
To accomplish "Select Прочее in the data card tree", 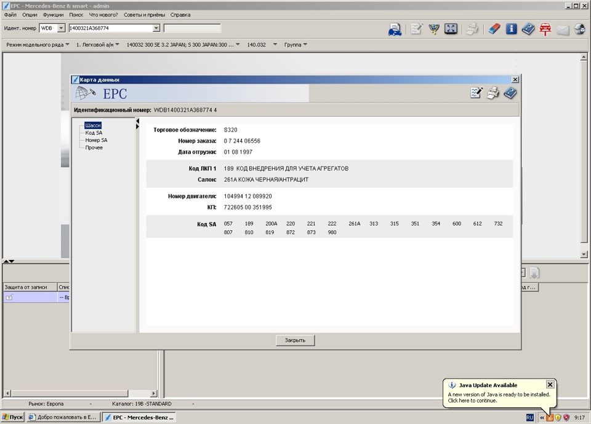I will click(94, 147).
